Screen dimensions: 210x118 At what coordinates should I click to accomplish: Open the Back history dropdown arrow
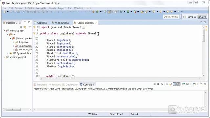pyautogui.click(x=175, y=12)
